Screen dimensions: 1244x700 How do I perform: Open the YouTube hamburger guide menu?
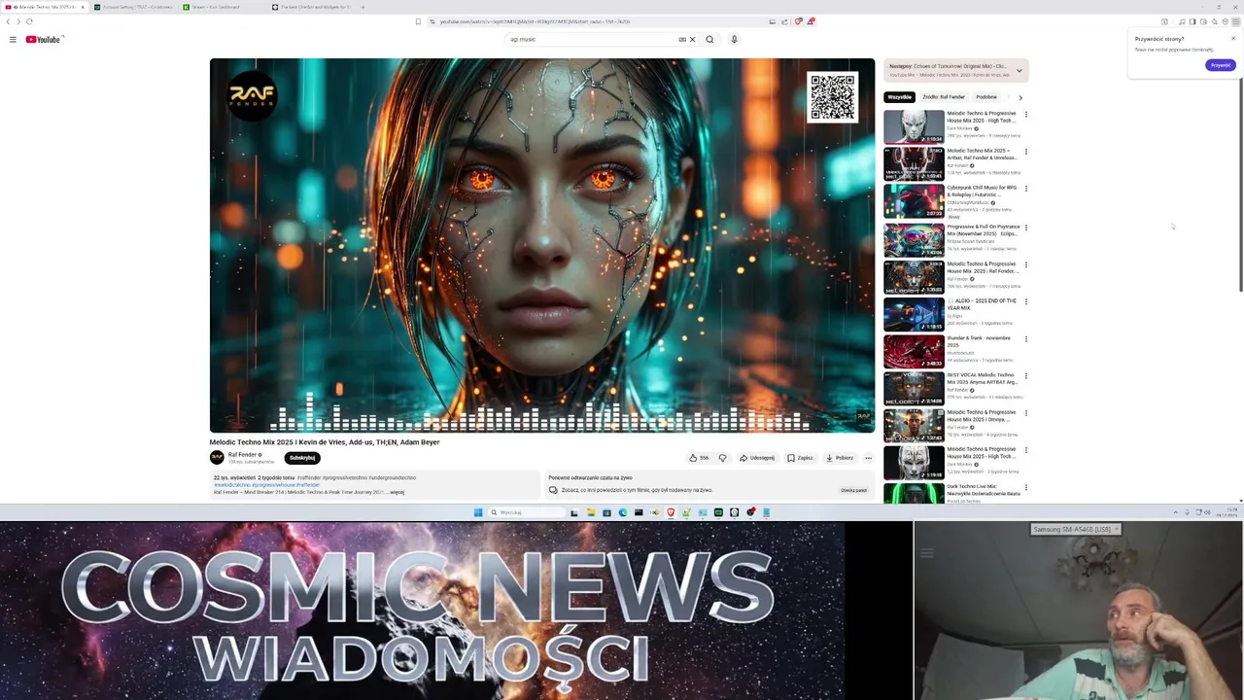pos(13,39)
